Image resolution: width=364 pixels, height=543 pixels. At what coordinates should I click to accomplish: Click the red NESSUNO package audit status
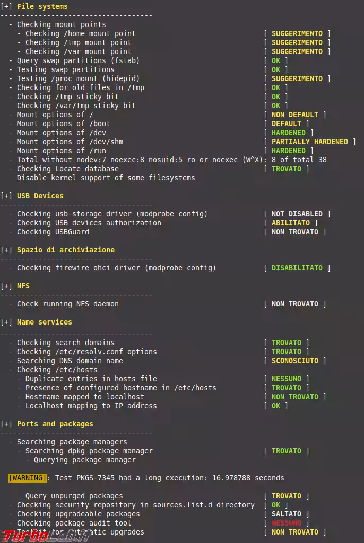coord(287,523)
